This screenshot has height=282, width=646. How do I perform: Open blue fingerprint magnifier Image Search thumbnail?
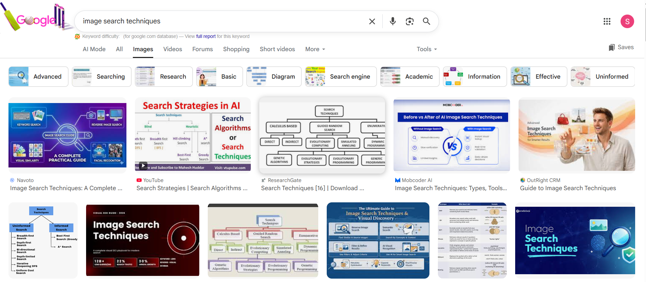pyautogui.click(x=575, y=240)
